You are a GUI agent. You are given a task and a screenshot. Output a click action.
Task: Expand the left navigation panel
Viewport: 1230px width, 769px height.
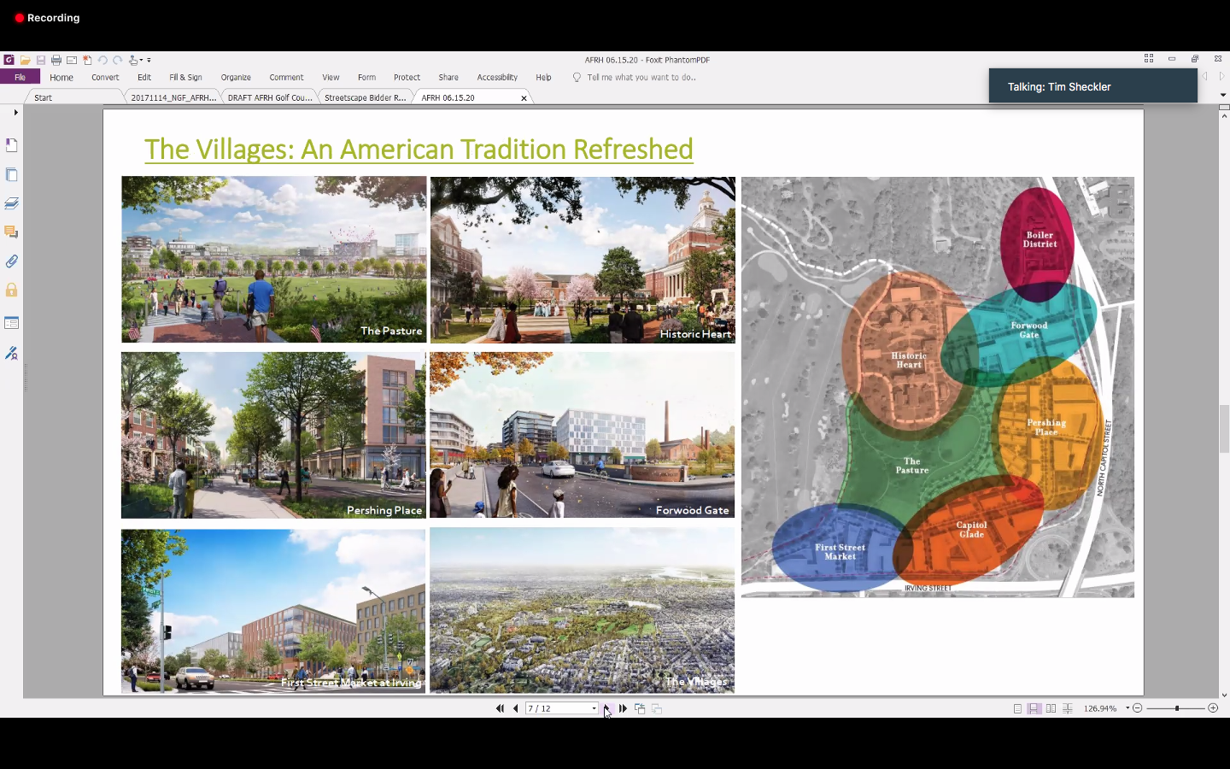pyautogui.click(x=15, y=112)
